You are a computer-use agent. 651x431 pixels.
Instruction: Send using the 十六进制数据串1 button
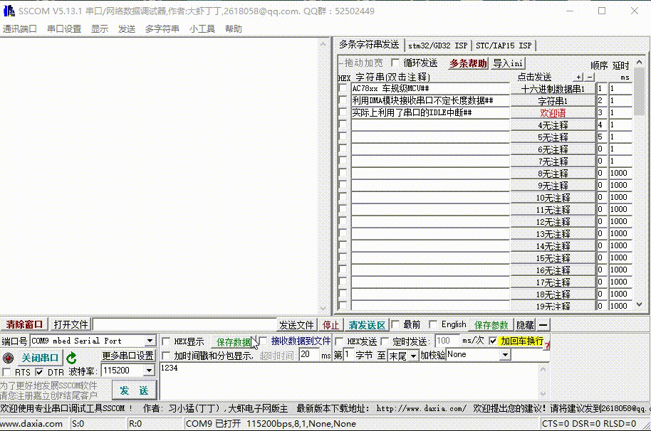tap(553, 89)
